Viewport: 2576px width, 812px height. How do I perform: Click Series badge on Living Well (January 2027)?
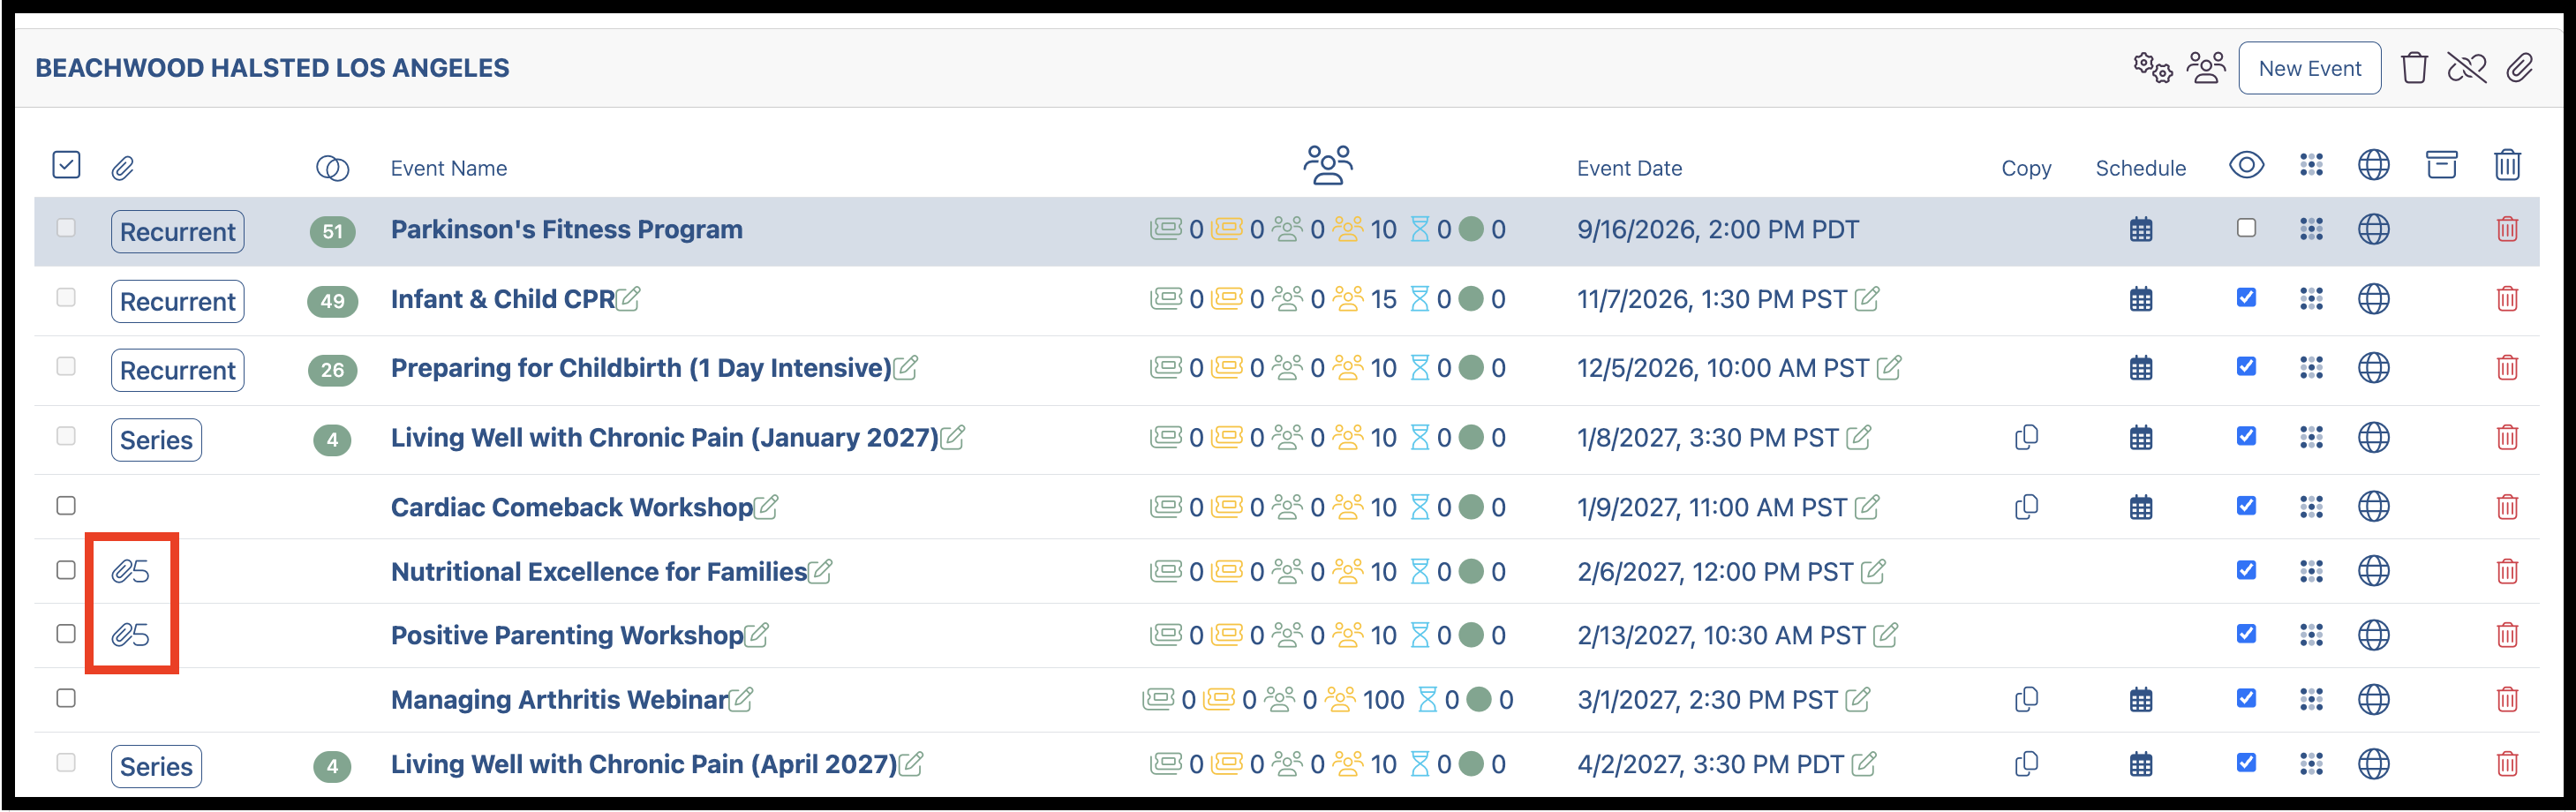click(x=156, y=440)
